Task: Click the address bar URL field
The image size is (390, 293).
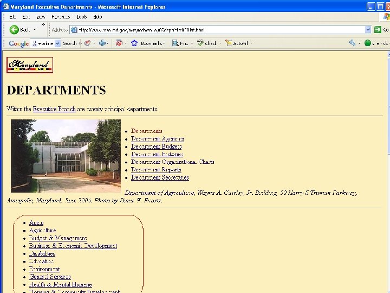Action: point(220,30)
